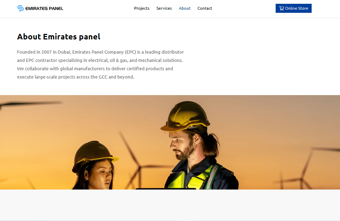The image size is (340, 221).
Task: Click the woman's face in the hero image
Action: click(101, 175)
